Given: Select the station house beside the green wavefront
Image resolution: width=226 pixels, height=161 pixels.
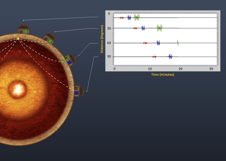Looking at the screenshot, I should coord(70,61).
